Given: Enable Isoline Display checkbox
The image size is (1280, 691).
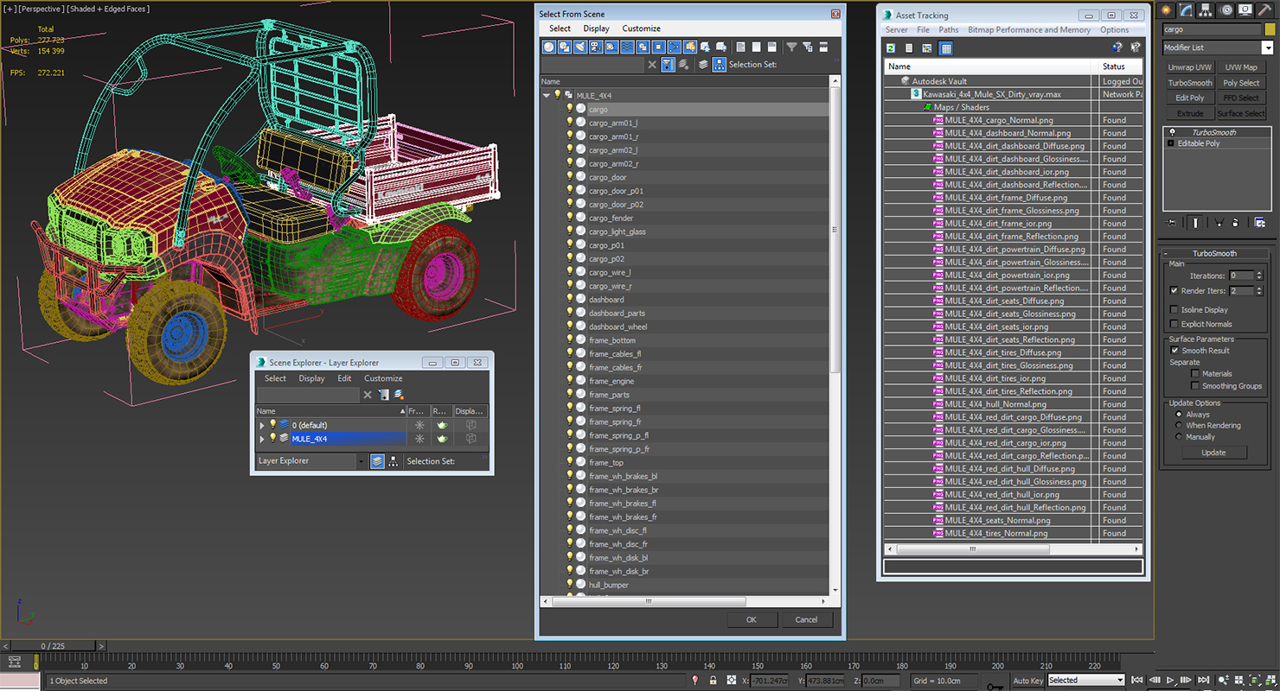Looking at the screenshot, I should pos(1174,309).
